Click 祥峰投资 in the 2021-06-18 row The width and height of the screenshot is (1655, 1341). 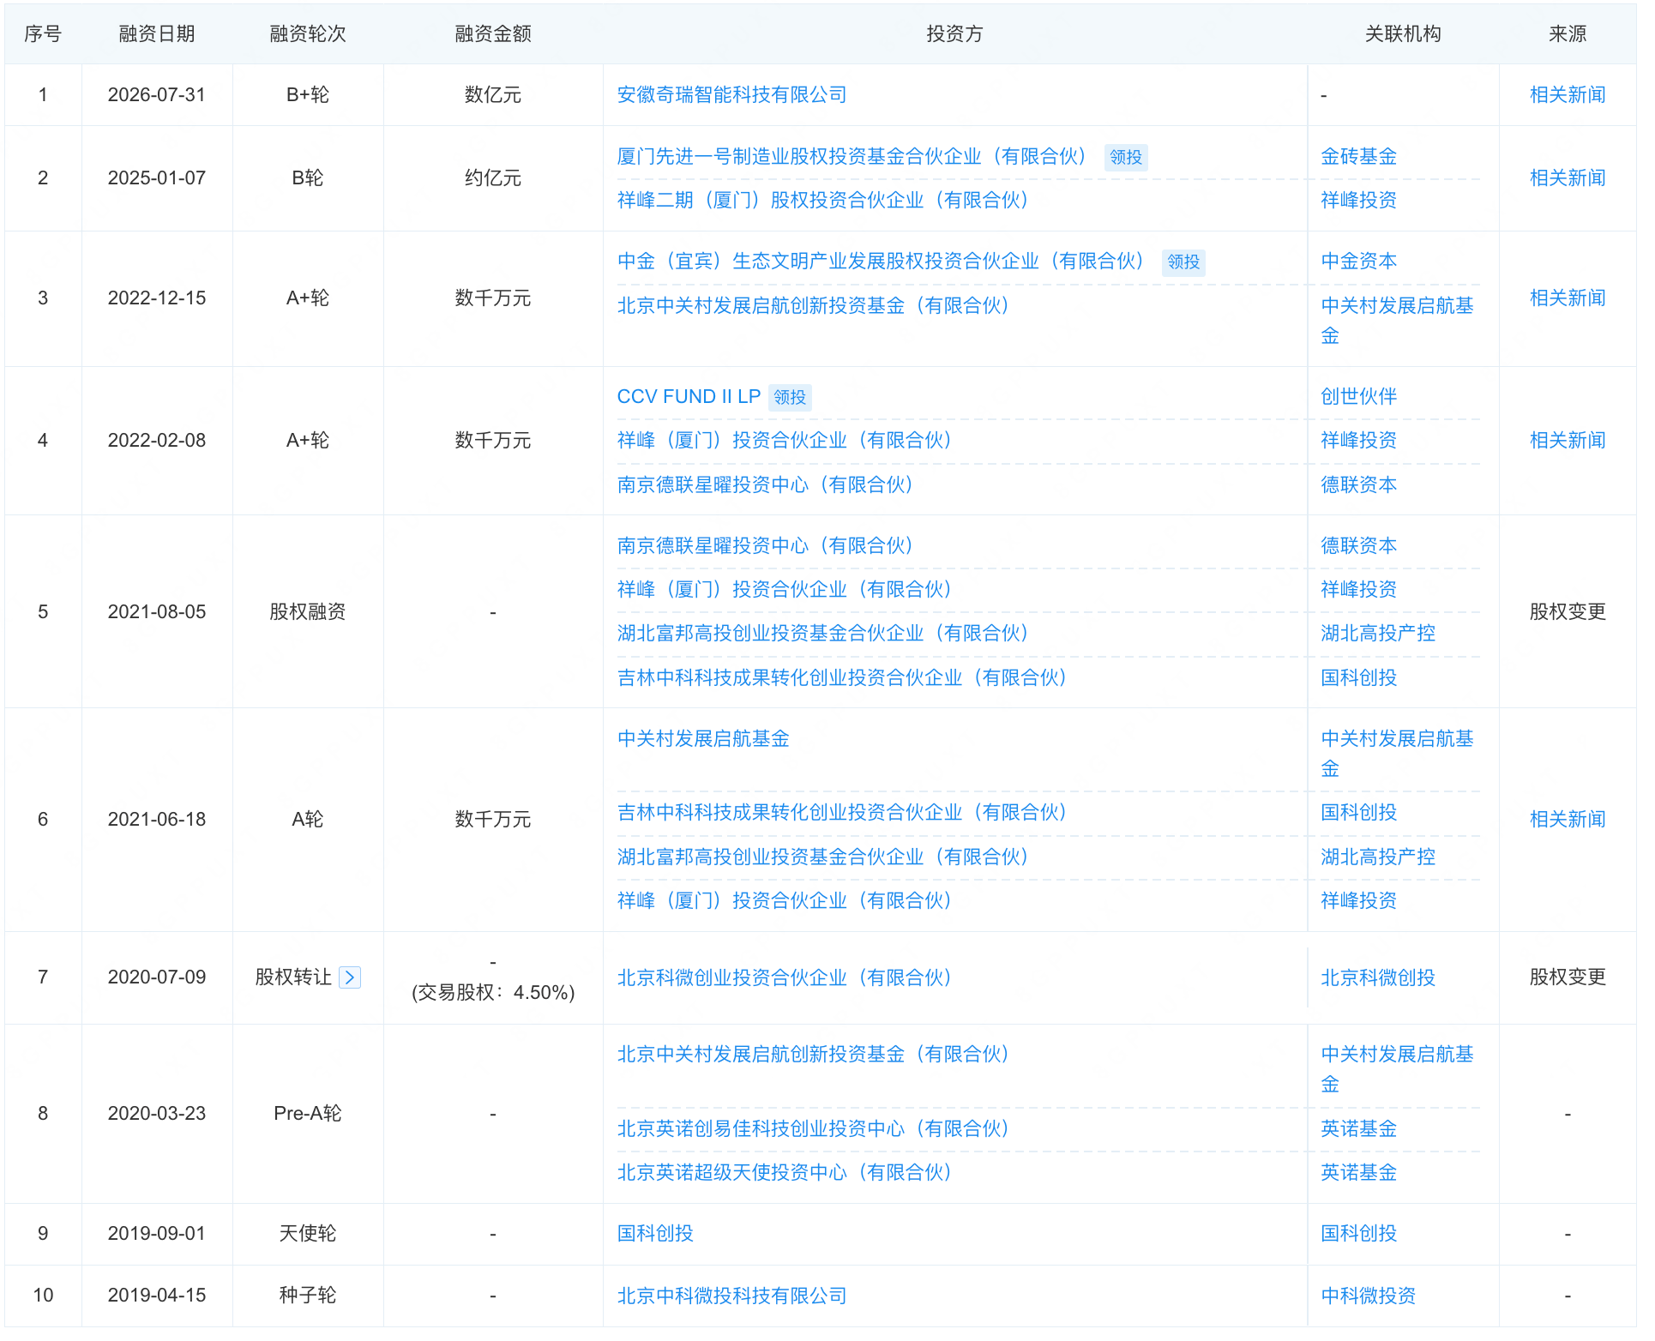[x=1359, y=901]
